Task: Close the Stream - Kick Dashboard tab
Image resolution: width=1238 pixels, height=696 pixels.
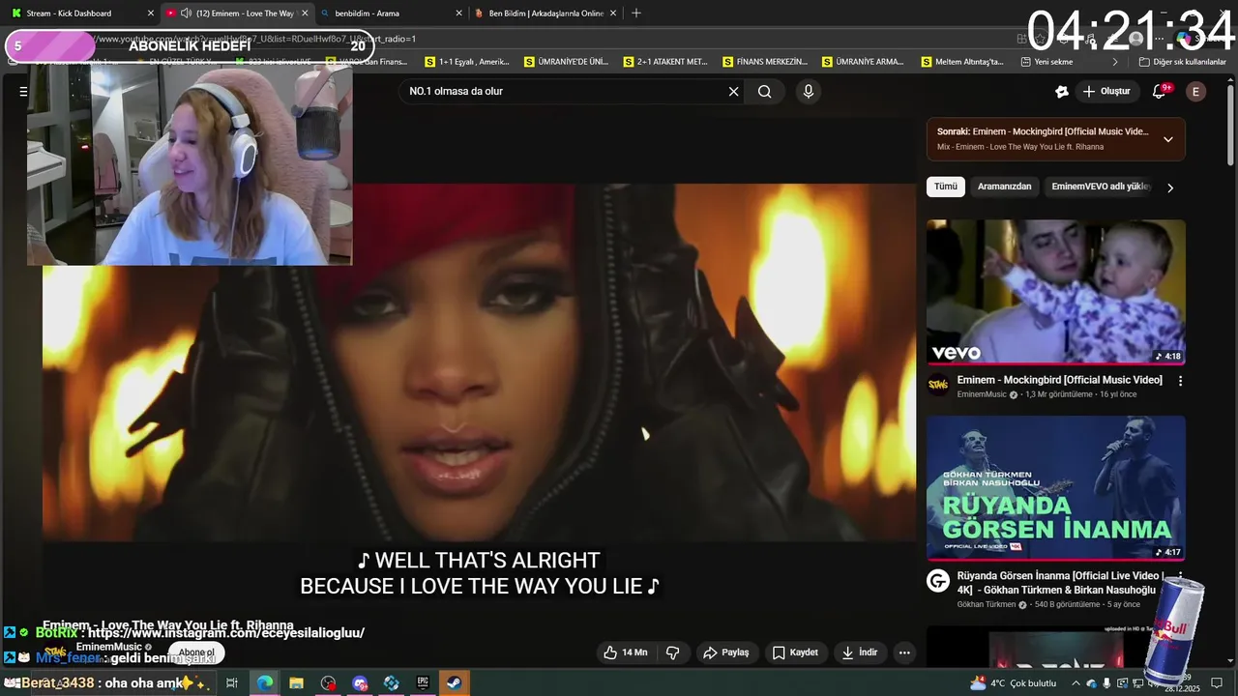Action: click(x=150, y=14)
